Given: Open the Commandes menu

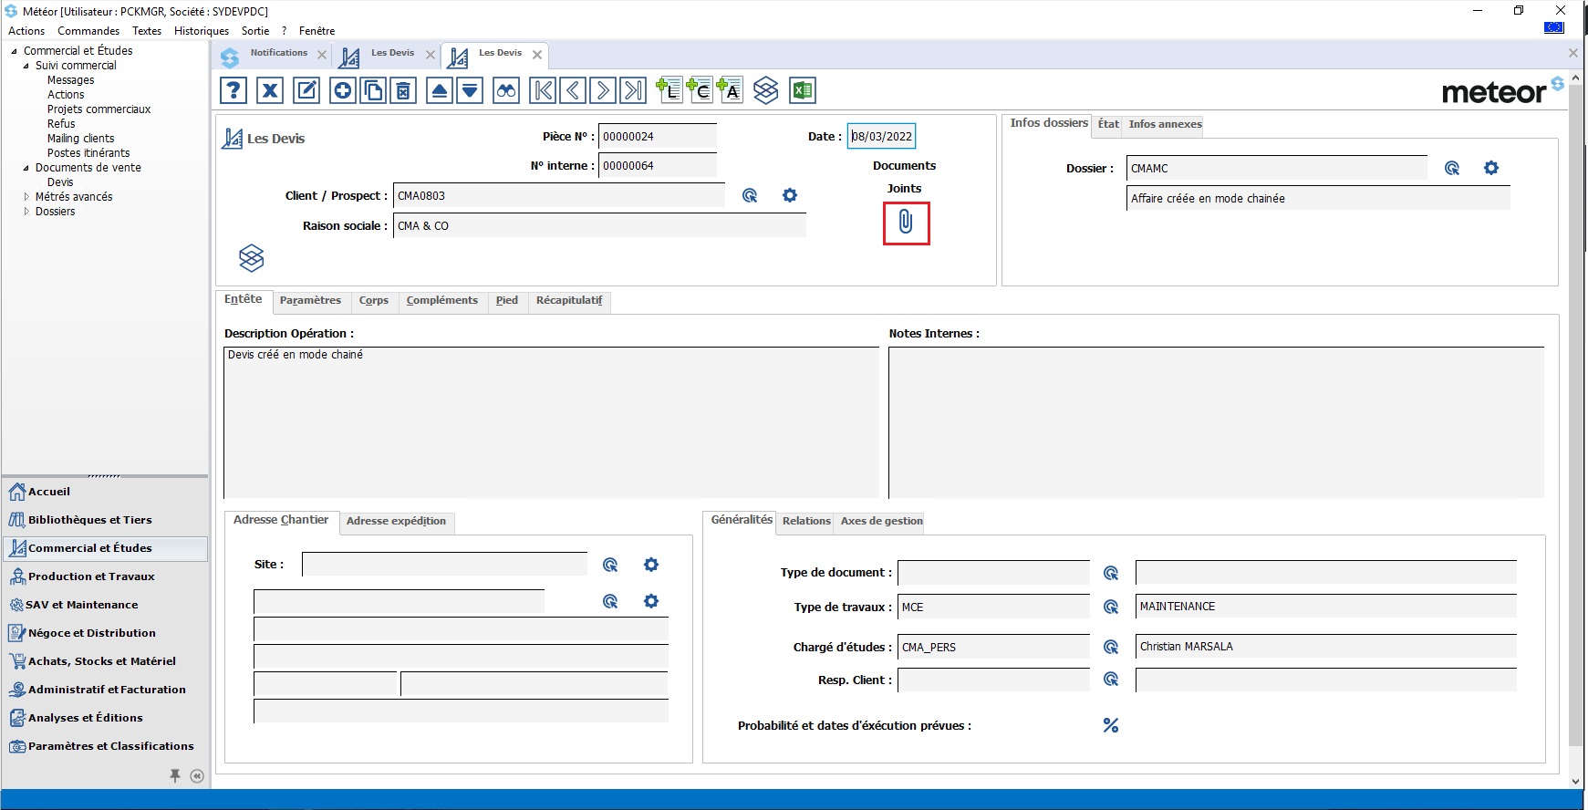Looking at the screenshot, I should pyautogui.click(x=88, y=31).
